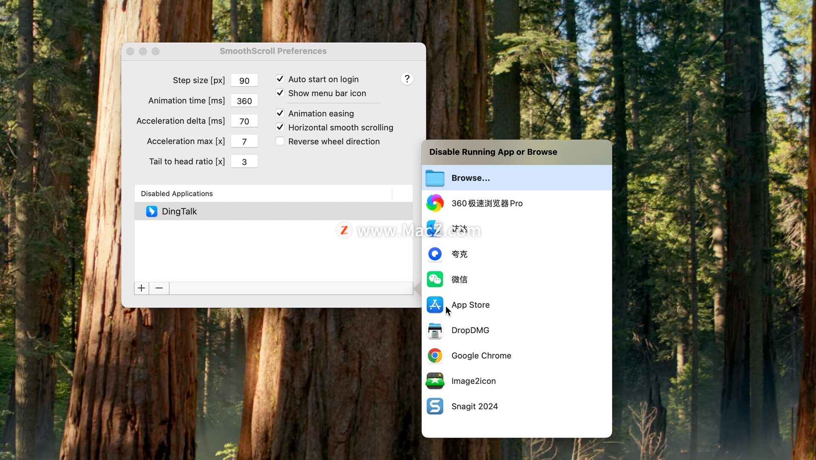Image resolution: width=816 pixels, height=460 pixels.
Task: Select DingTalk row text in Disabled Applications
Action: (x=179, y=212)
